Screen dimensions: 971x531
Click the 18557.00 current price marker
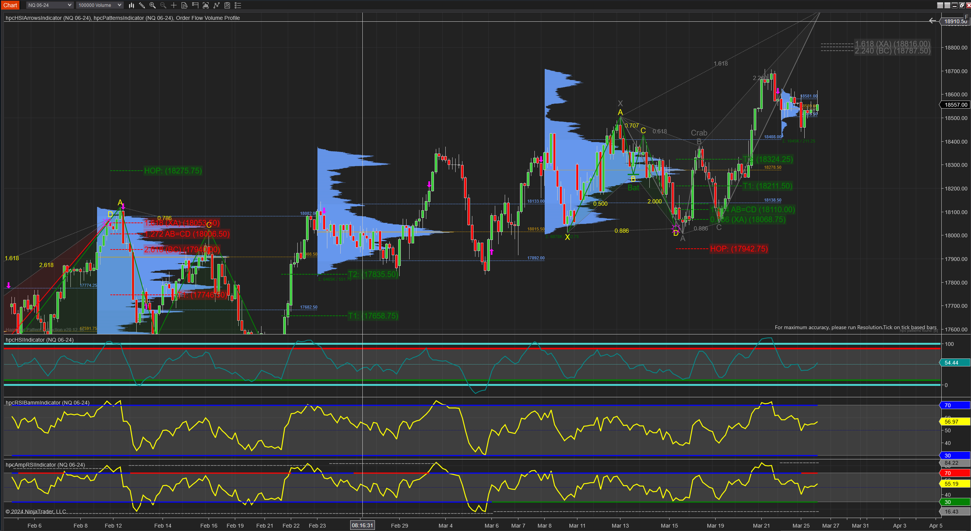point(955,104)
